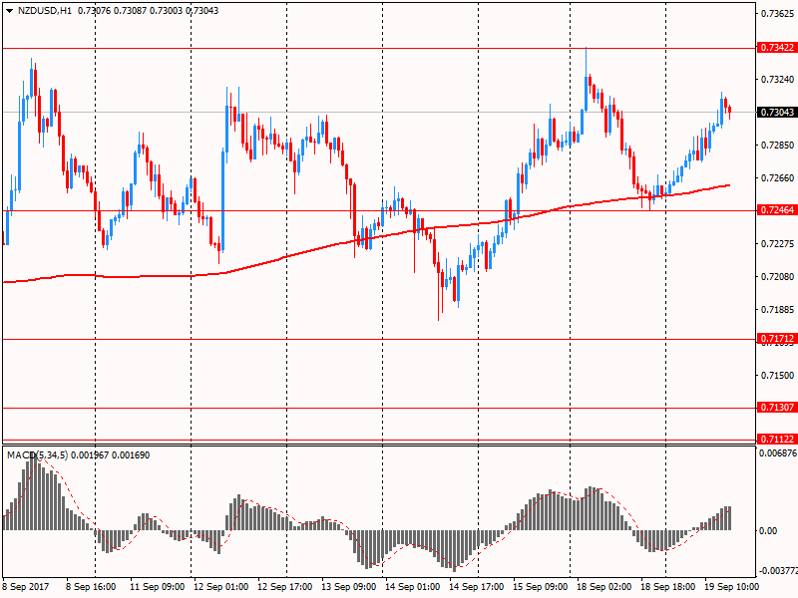Click the 0.72464 red level label
Screen dimensions: 798x598
point(777,210)
